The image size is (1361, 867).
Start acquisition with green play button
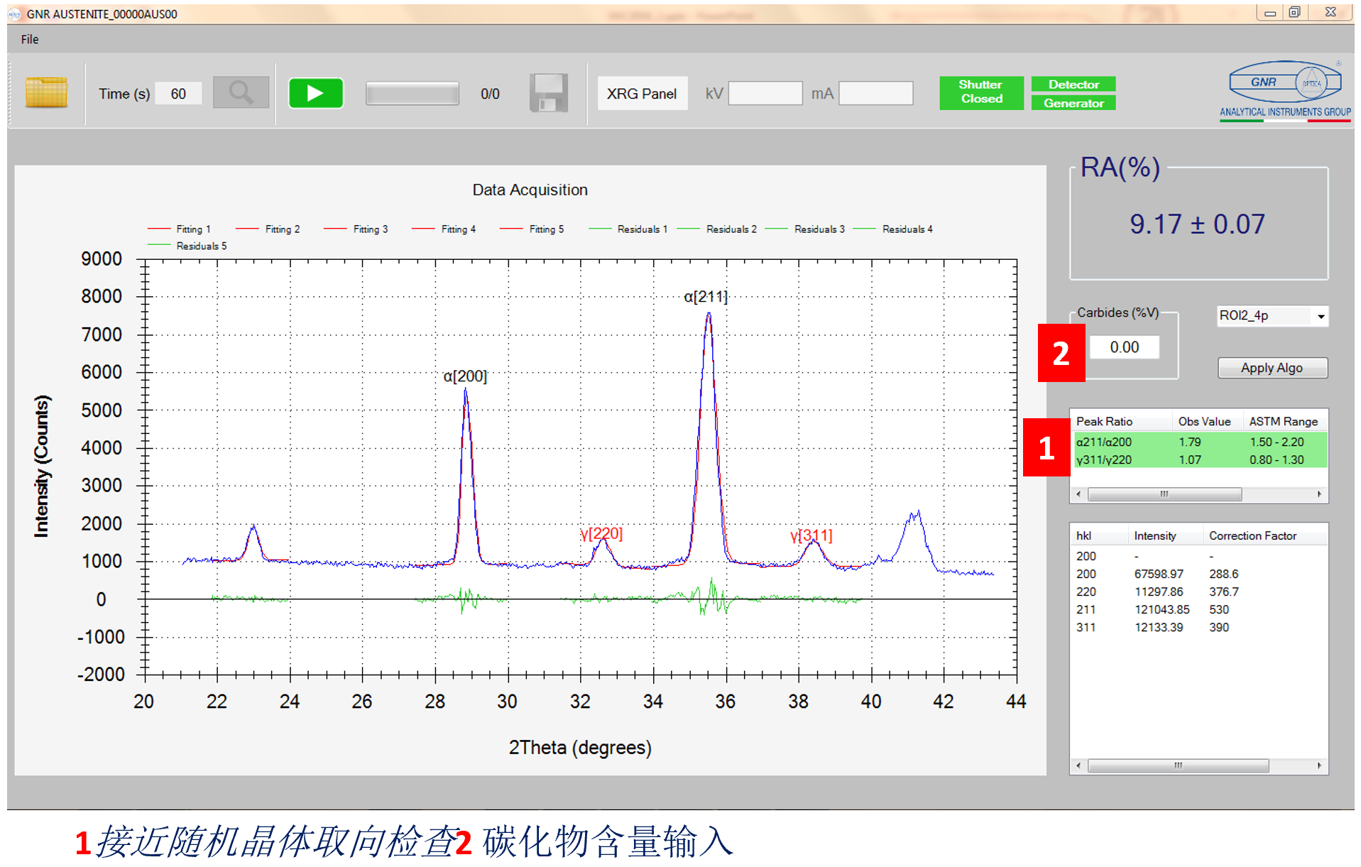tap(316, 93)
